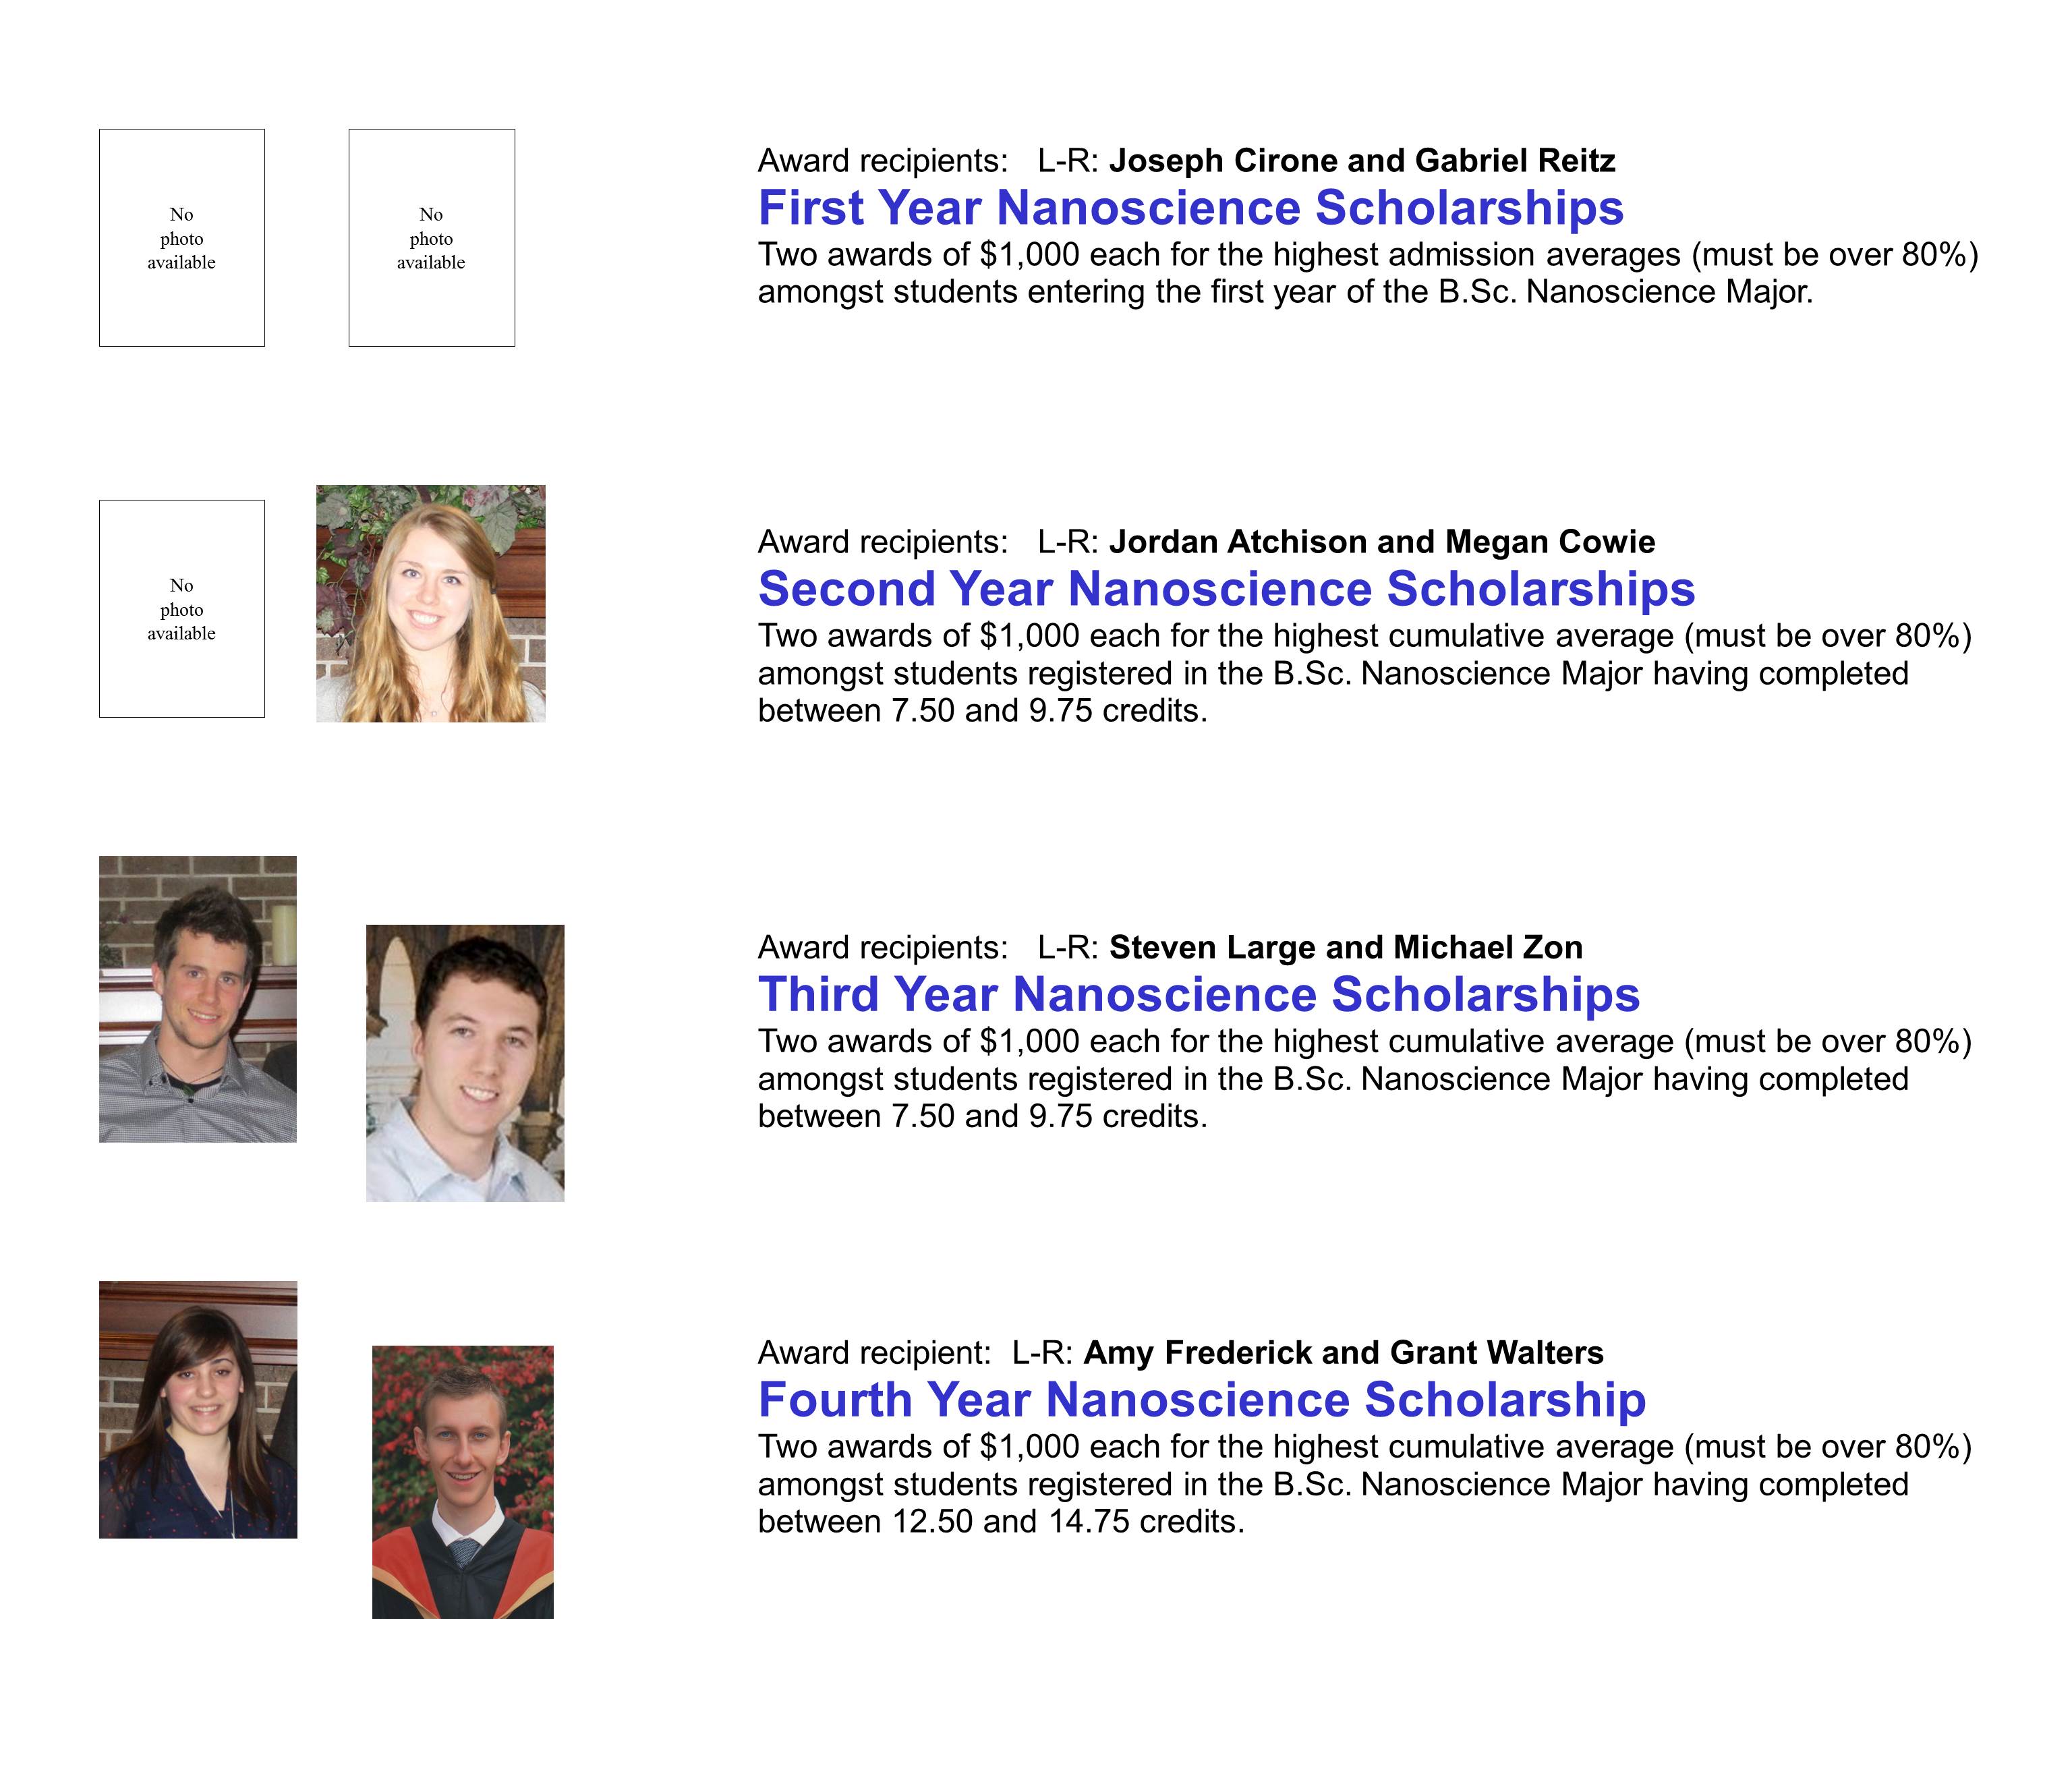Click the name 'Jordan Atchison and Megan Cowie'
The image size is (2072, 1776).
click(x=1381, y=542)
